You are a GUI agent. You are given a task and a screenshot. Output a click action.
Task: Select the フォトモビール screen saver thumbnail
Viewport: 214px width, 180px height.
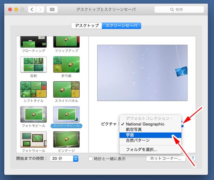pyautogui.click(x=33, y=114)
